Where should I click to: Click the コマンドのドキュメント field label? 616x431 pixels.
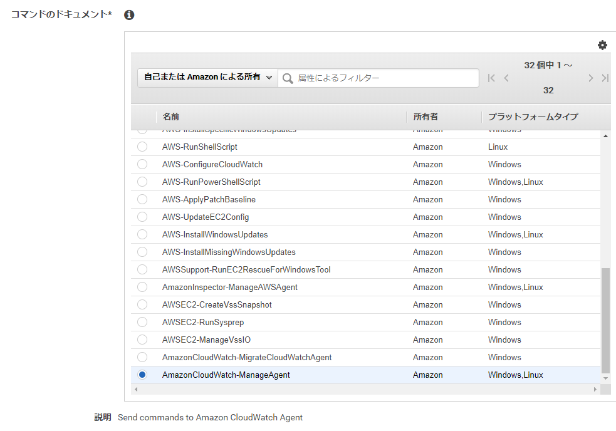pos(61,14)
